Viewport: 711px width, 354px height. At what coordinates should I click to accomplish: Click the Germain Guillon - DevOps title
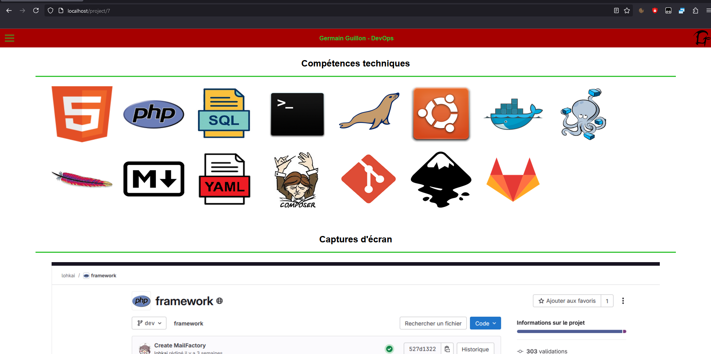point(356,38)
